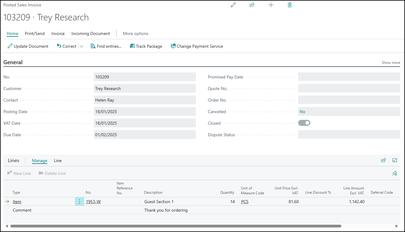Switch to the Home tab
This screenshot has height=232, width=405.
(x=12, y=33)
